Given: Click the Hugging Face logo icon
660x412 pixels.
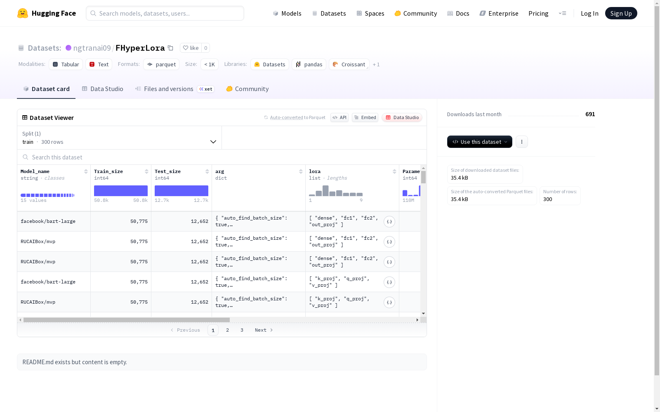Looking at the screenshot, I should click(x=23, y=13).
